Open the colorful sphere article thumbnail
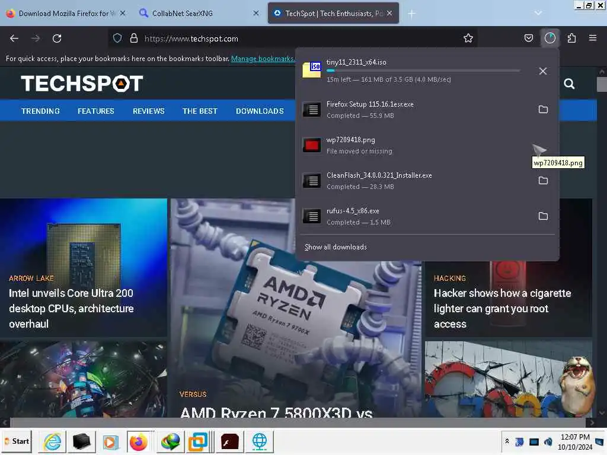This screenshot has width=607, height=455. pos(83,379)
